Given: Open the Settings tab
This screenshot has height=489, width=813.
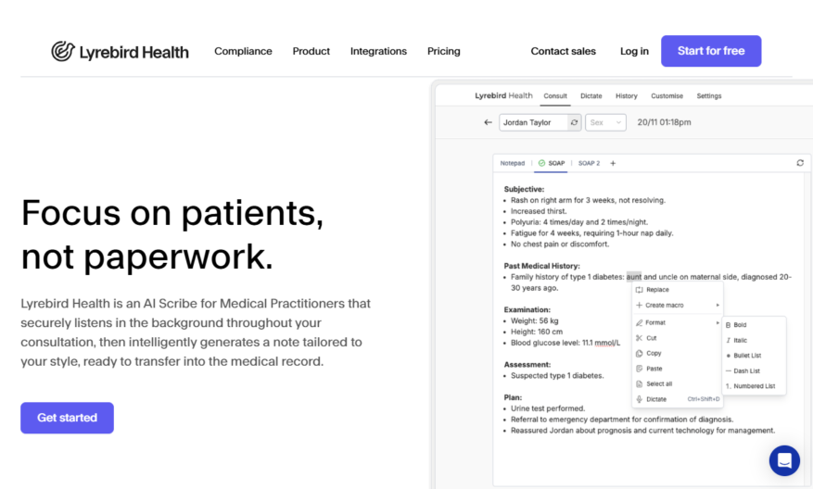Looking at the screenshot, I should 709,95.
